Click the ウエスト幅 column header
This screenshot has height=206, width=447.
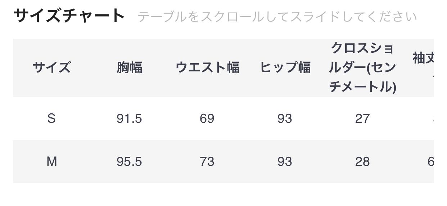[x=207, y=67]
